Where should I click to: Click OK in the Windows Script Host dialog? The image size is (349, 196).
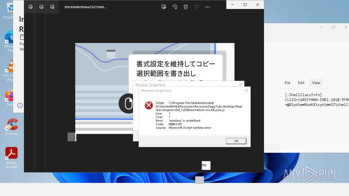click(236, 141)
